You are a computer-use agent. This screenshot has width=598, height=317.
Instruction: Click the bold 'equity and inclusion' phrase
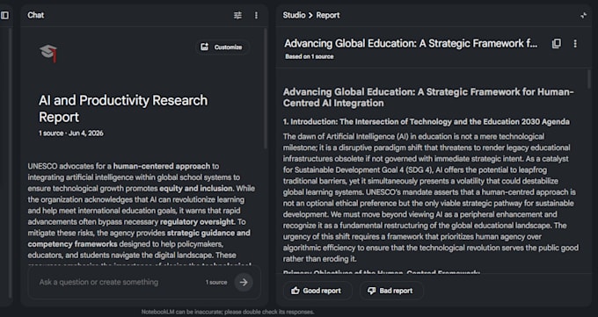click(196, 189)
